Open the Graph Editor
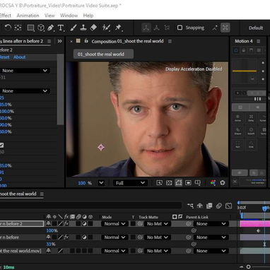 coord(228,206)
